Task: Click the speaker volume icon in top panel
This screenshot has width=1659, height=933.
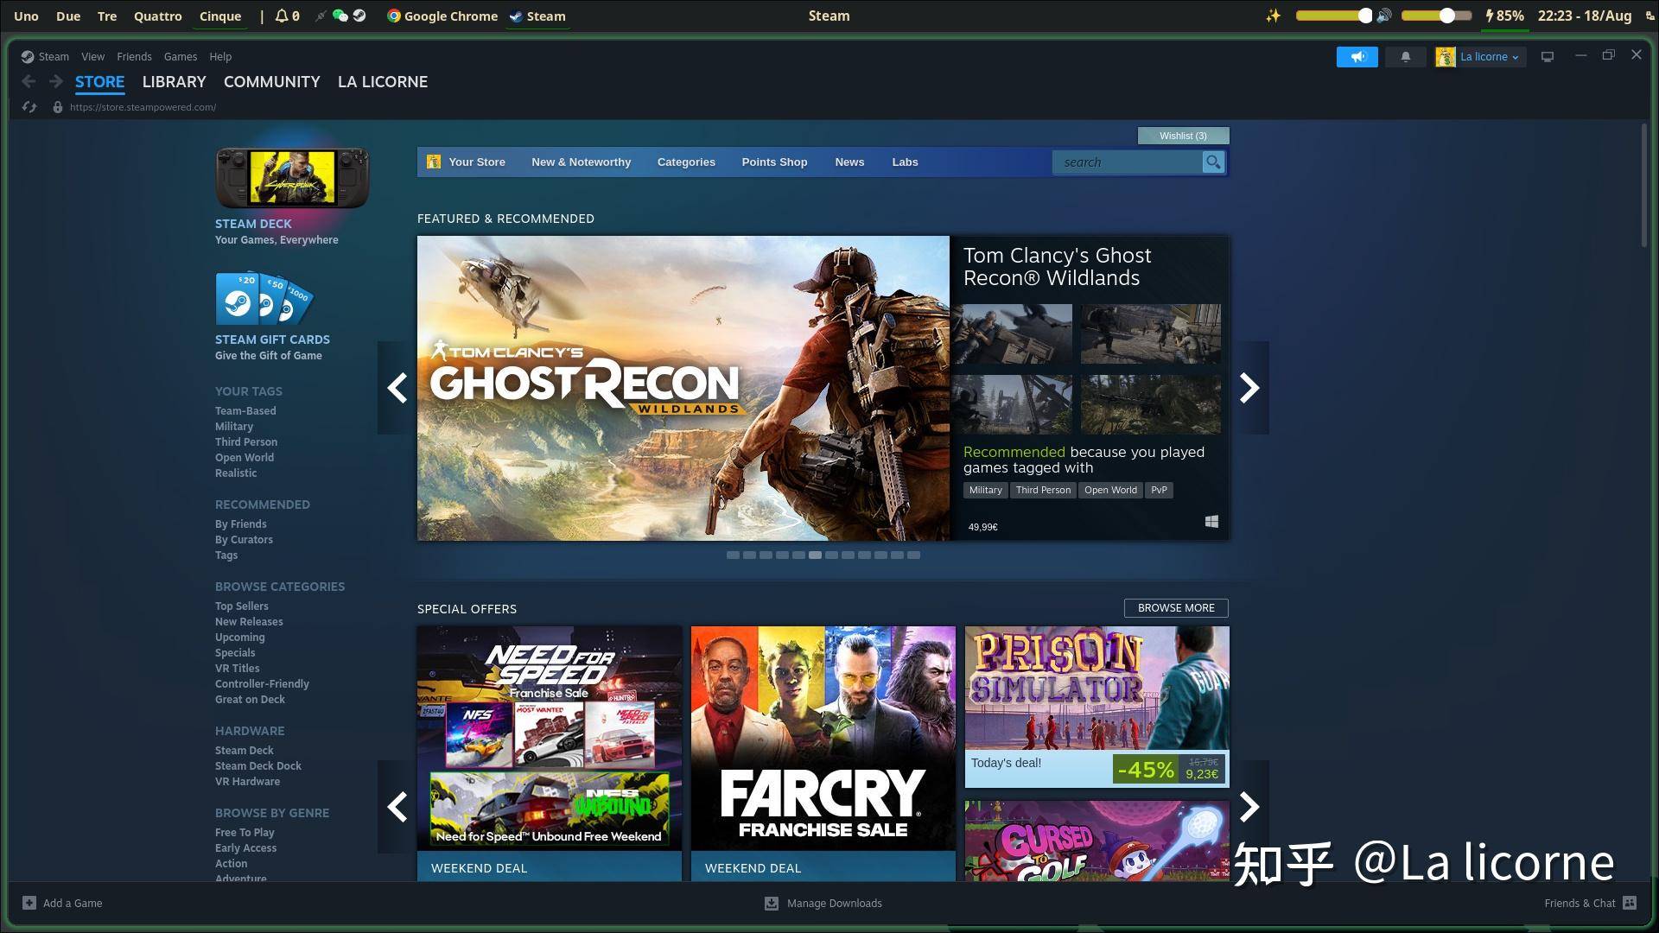Action: 1384,16
